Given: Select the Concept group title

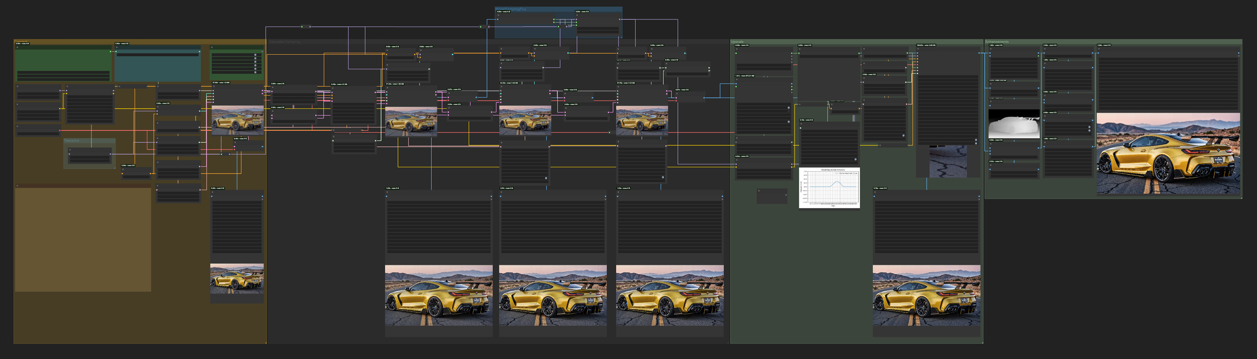Looking at the screenshot, I should [x=21, y=41].
